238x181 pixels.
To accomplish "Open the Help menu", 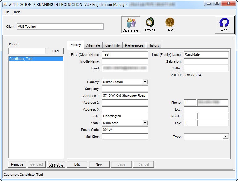I will (17, 12).
